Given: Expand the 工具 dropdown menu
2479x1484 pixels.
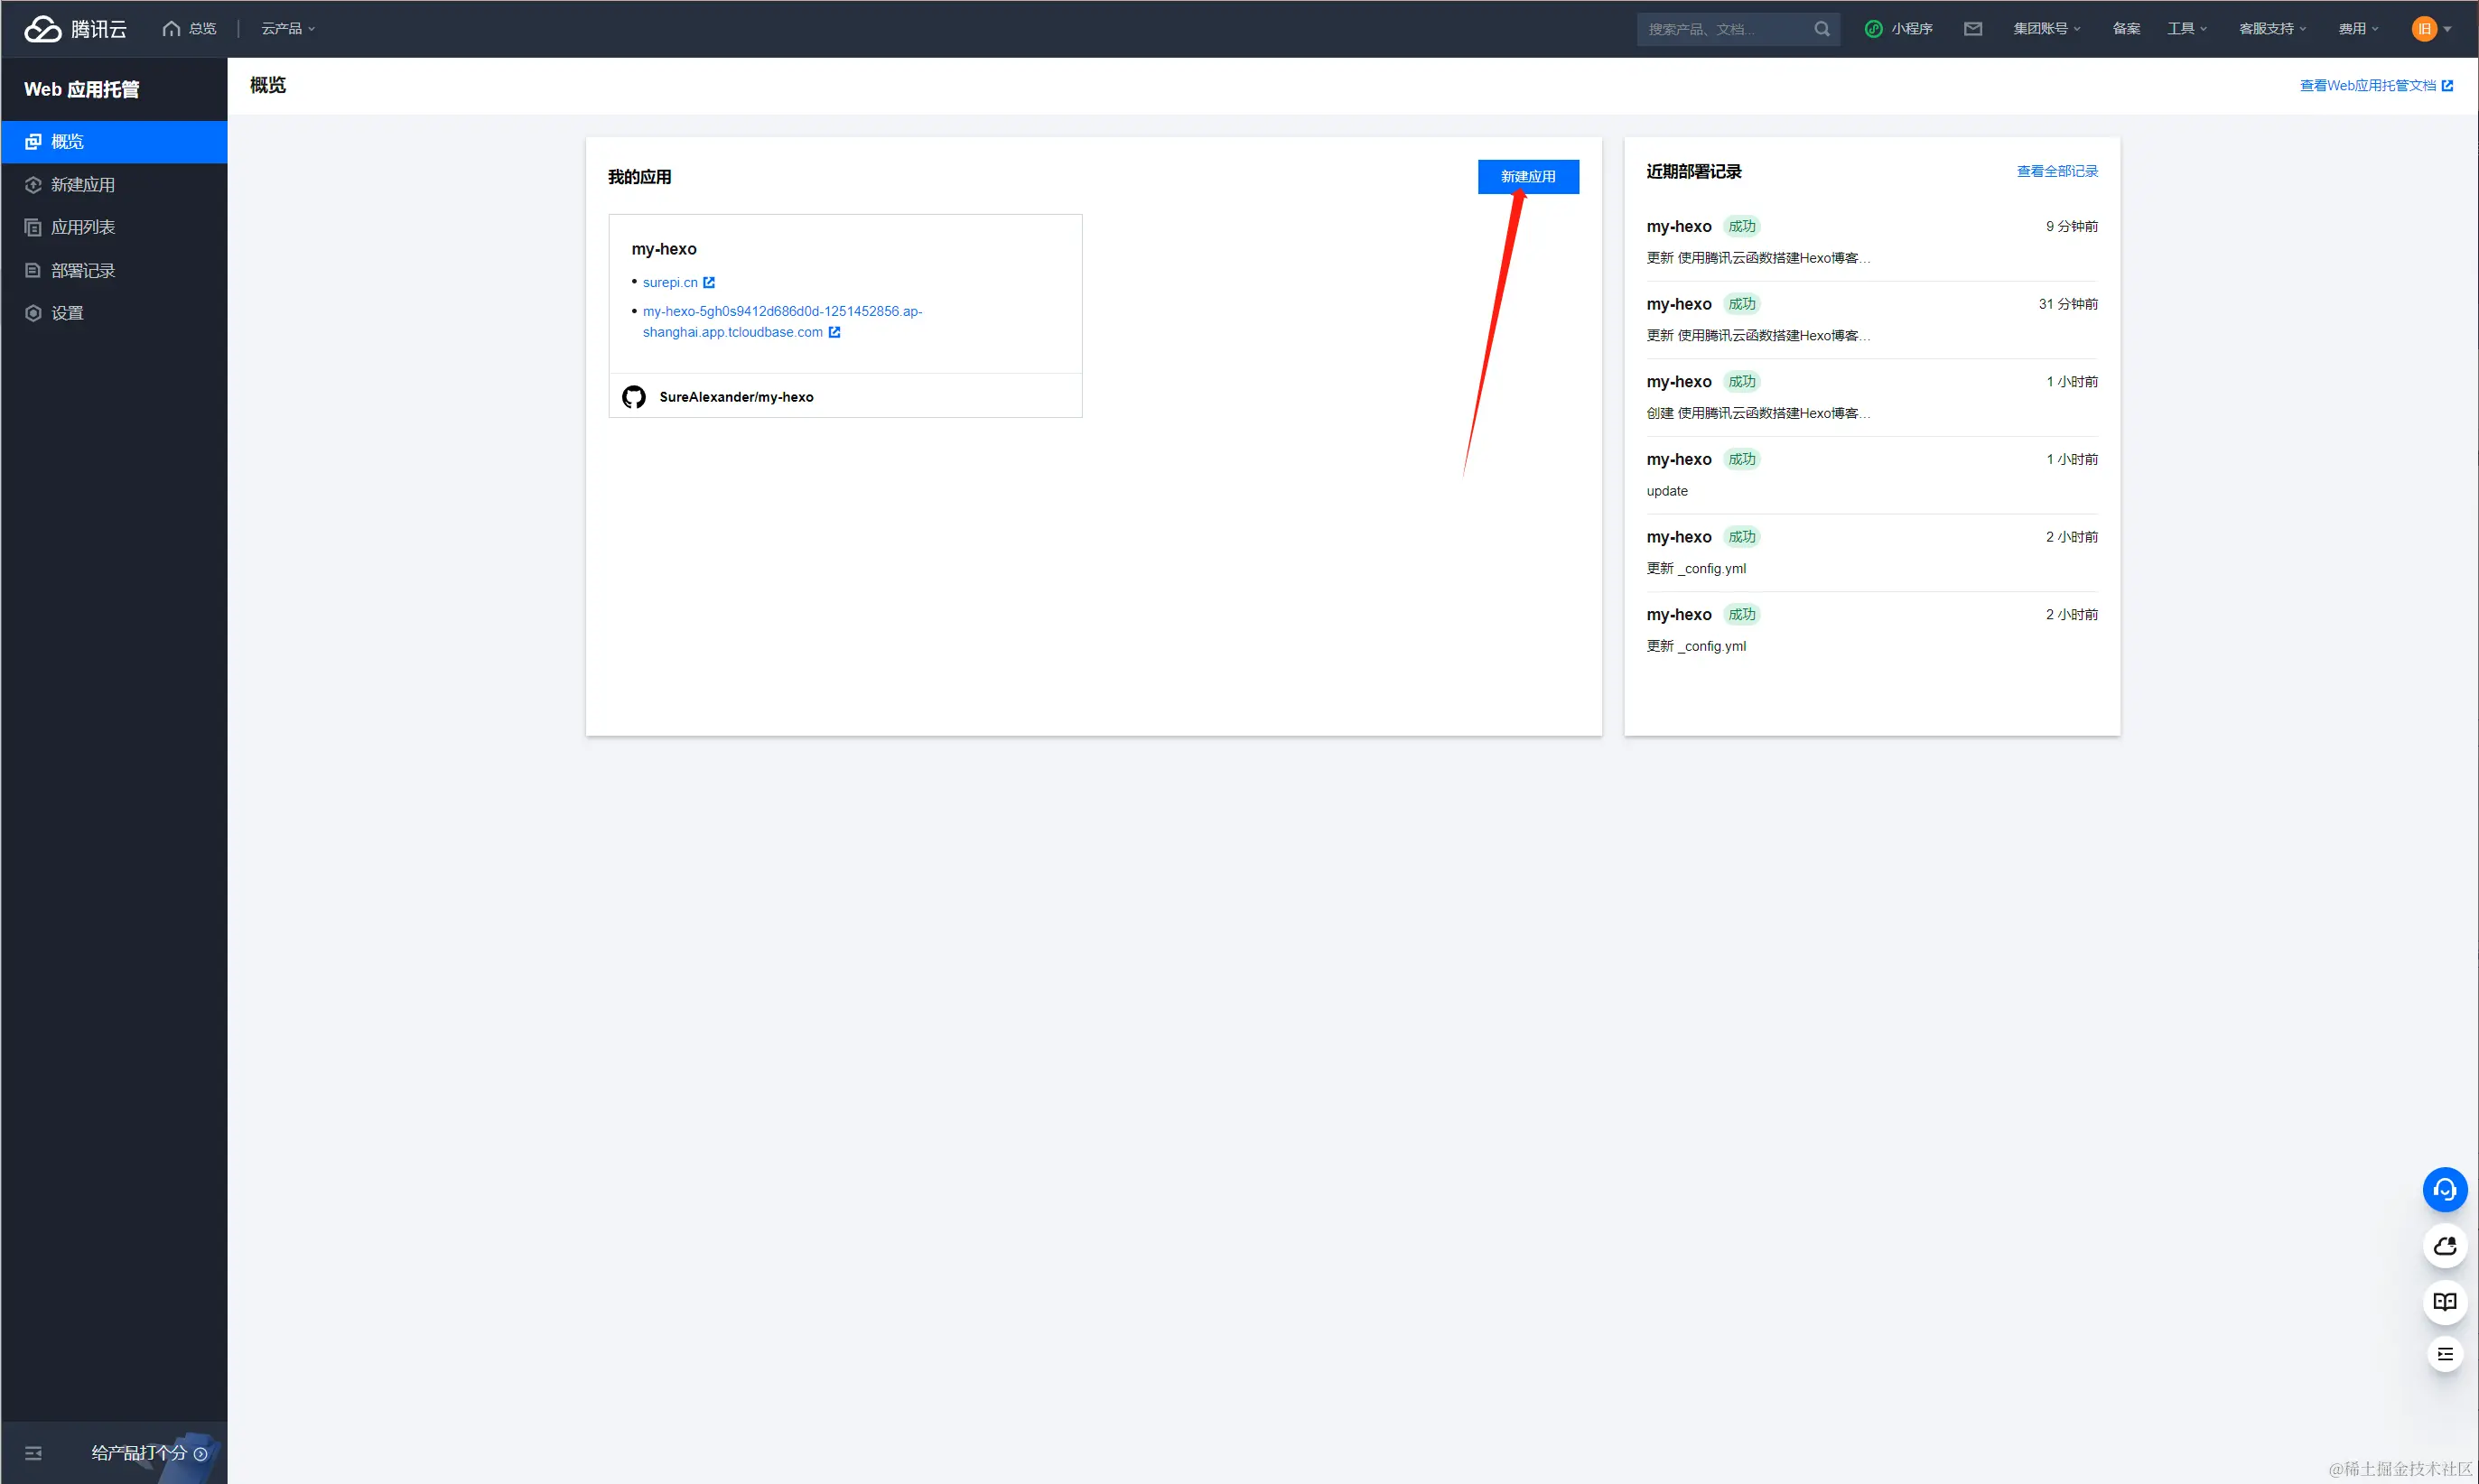Looking at the screenshot, I should point(2185,29).
